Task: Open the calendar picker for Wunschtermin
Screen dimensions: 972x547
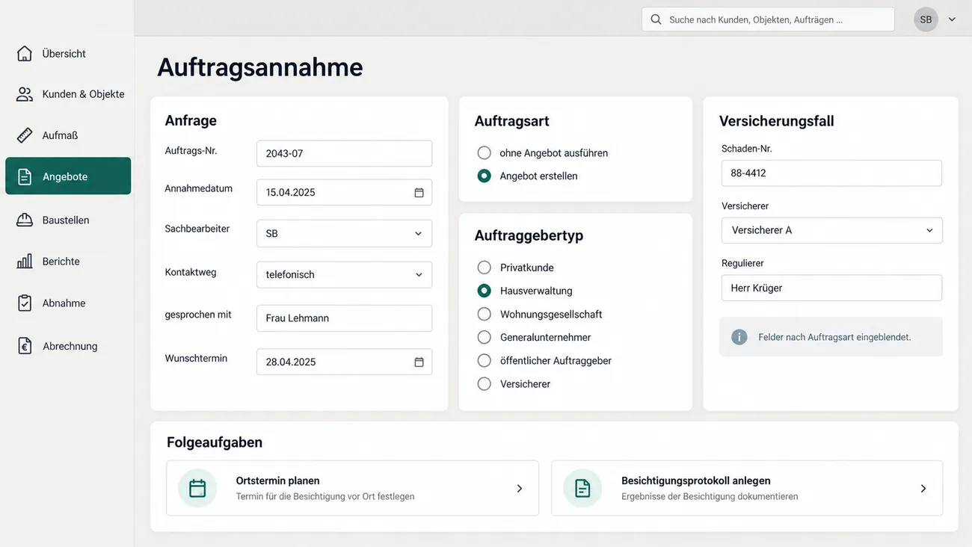Action: pos(419,362)
